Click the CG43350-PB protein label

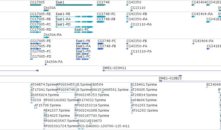coord(137,41)
